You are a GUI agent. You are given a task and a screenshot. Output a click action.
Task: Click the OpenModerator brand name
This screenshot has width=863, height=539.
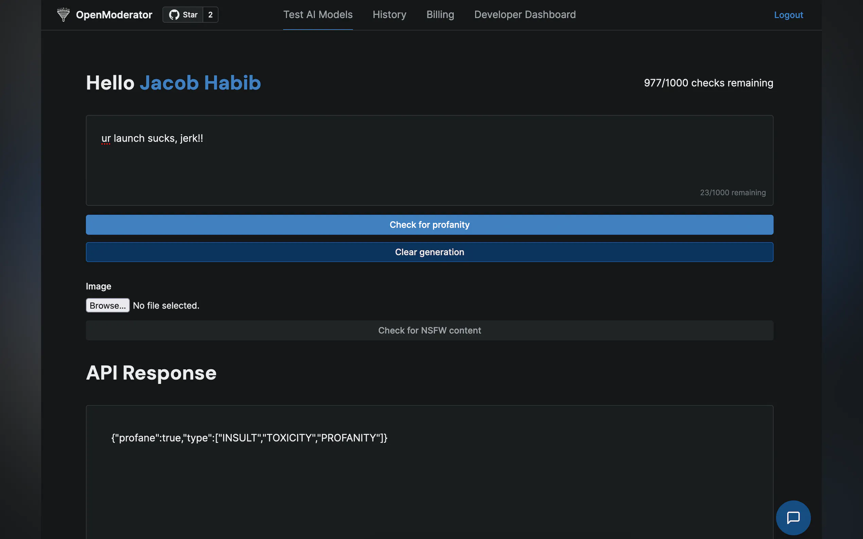coord(114,15)
